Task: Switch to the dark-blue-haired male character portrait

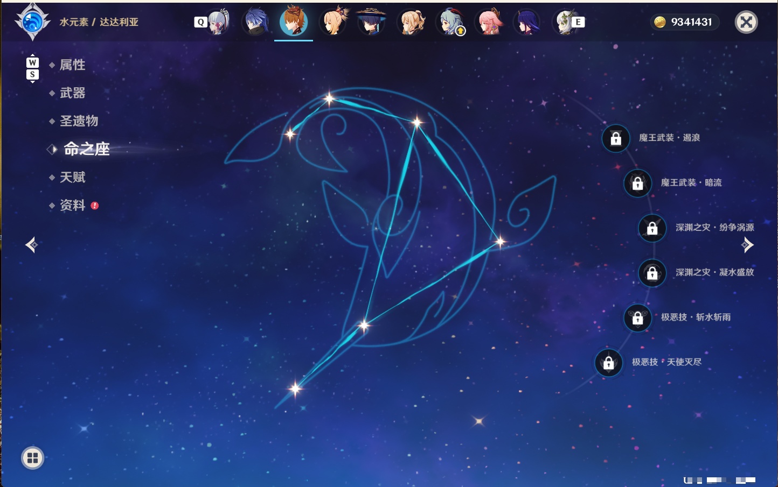Action: 256,22
